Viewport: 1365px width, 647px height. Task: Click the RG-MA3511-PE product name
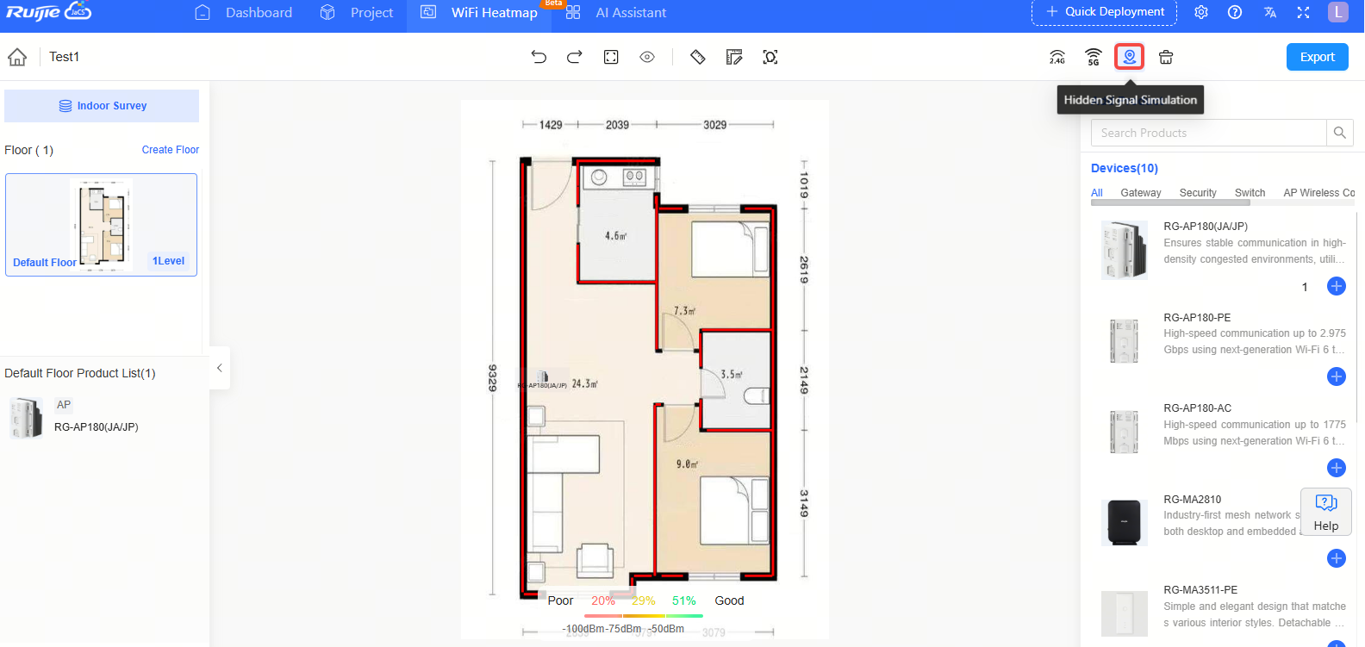(x=1200, y=590)
